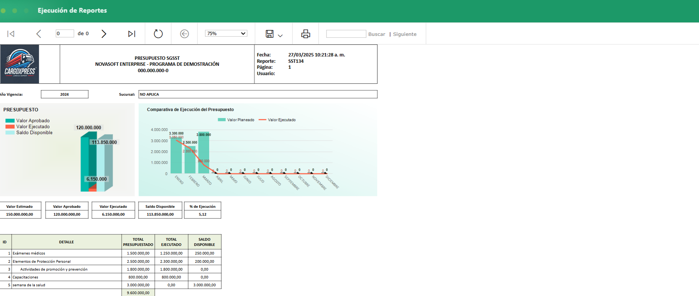Click the save/export disk icon
The height and width of the screenshot is (296, 699).
coord(270,34)
